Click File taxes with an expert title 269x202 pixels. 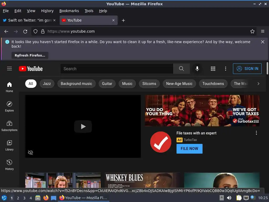tap(196, 133)
